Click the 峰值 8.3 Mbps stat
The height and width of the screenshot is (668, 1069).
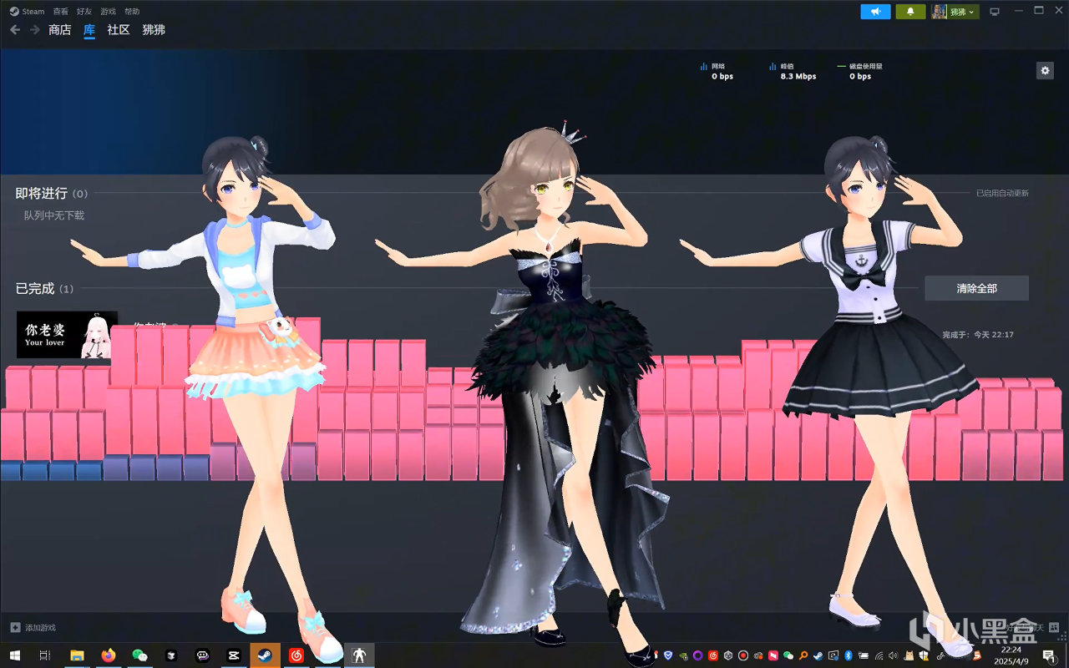[x=793, y=71]
